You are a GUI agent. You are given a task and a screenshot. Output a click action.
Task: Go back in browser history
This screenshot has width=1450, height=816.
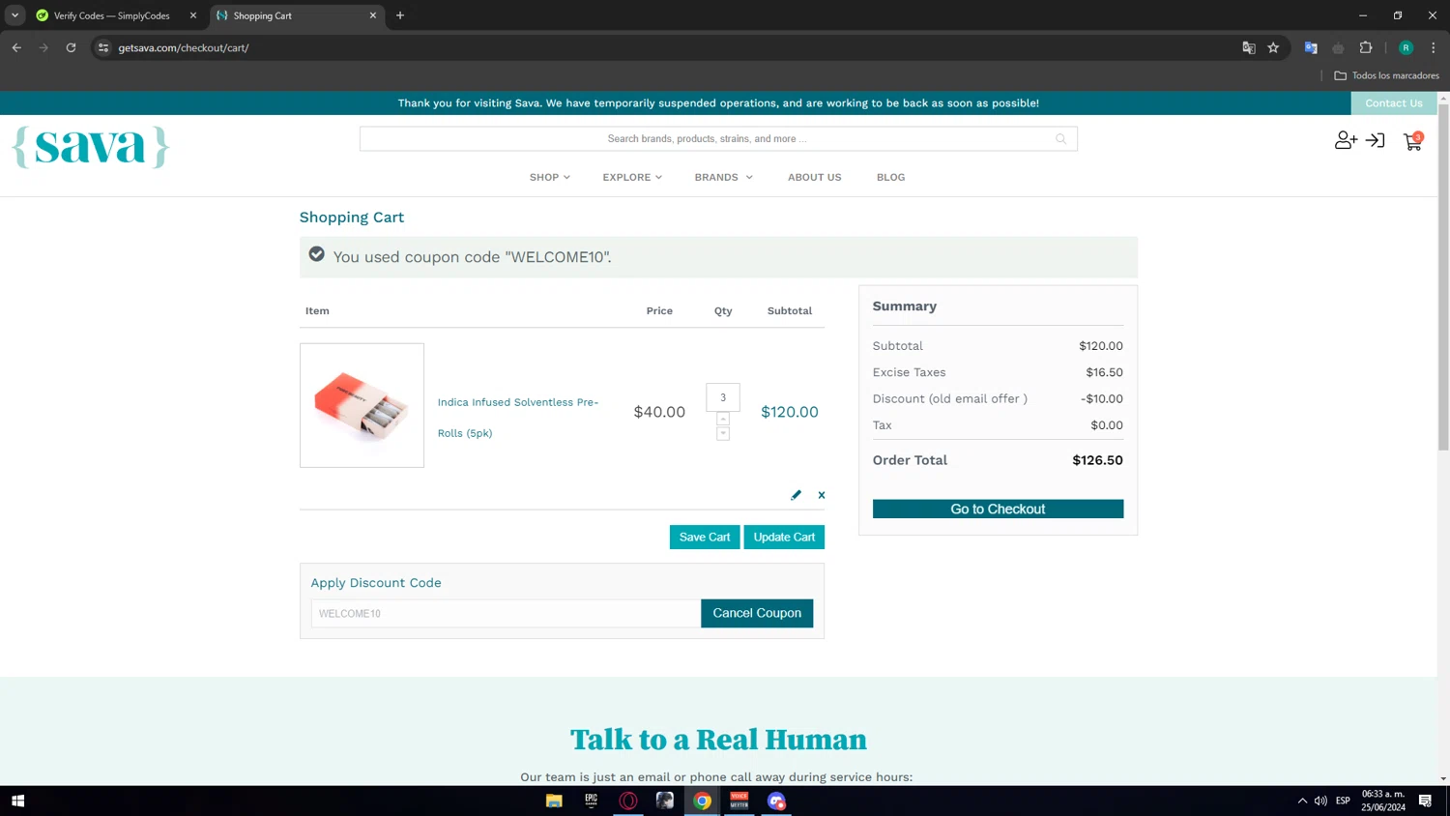[16, 47]
